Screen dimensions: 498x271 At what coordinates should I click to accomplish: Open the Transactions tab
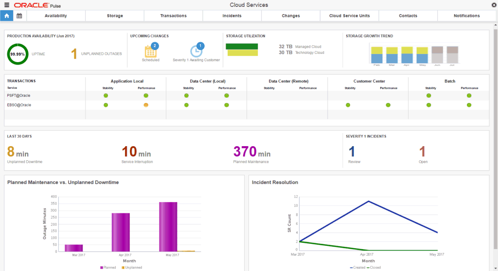(174, 16)
